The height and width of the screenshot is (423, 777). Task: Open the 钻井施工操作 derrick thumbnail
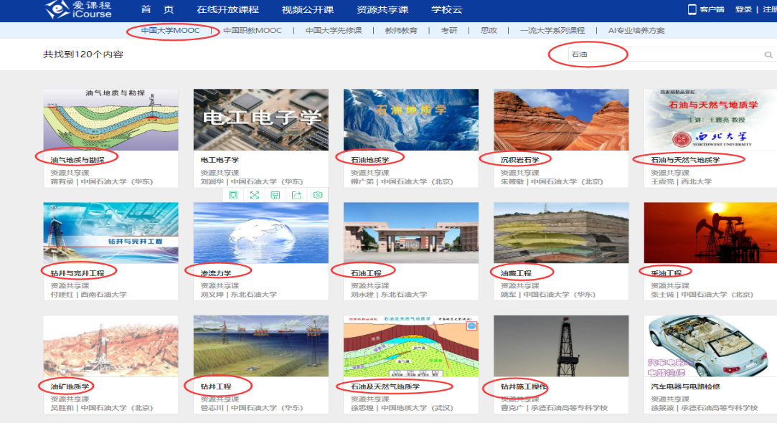[x=562, y=346]
